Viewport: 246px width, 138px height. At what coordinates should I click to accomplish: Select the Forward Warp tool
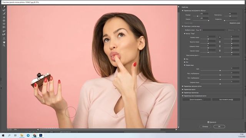click(4, 7)
